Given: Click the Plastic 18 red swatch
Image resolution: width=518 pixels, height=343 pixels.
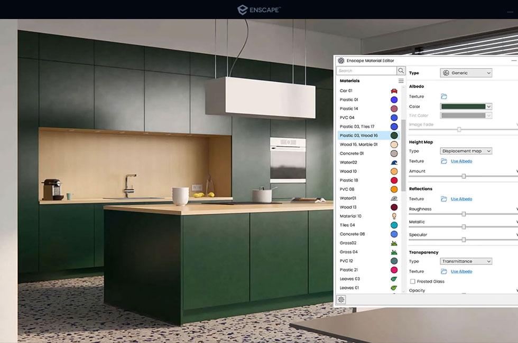Looking at the screenshot, I should 394,180.
